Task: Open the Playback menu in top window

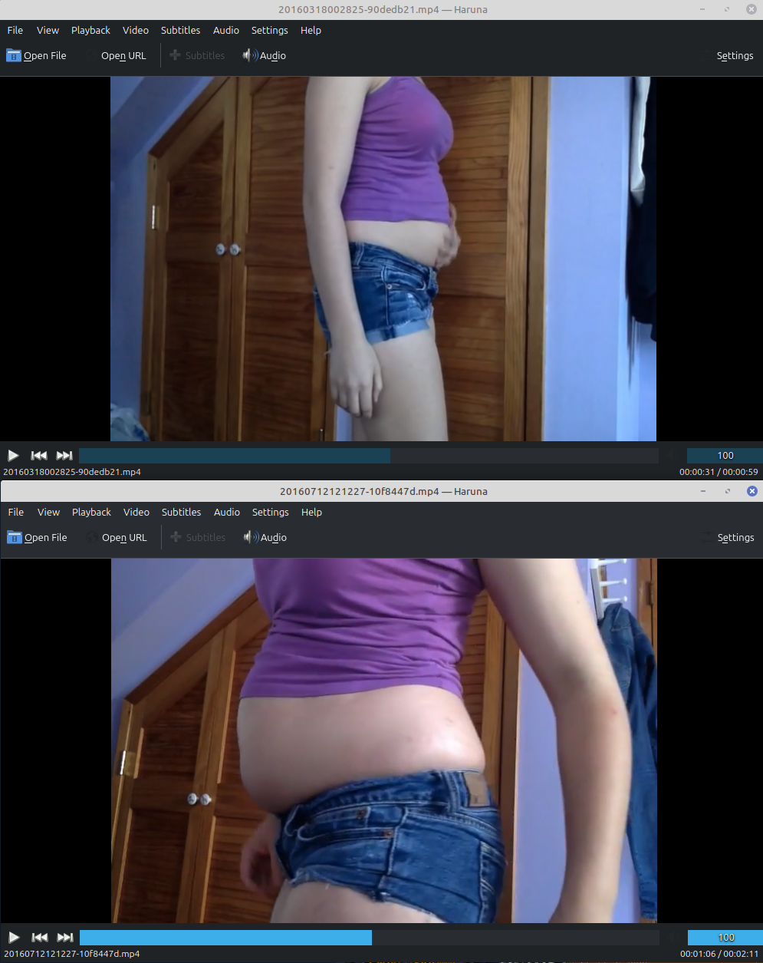Action: pos(90,30)
